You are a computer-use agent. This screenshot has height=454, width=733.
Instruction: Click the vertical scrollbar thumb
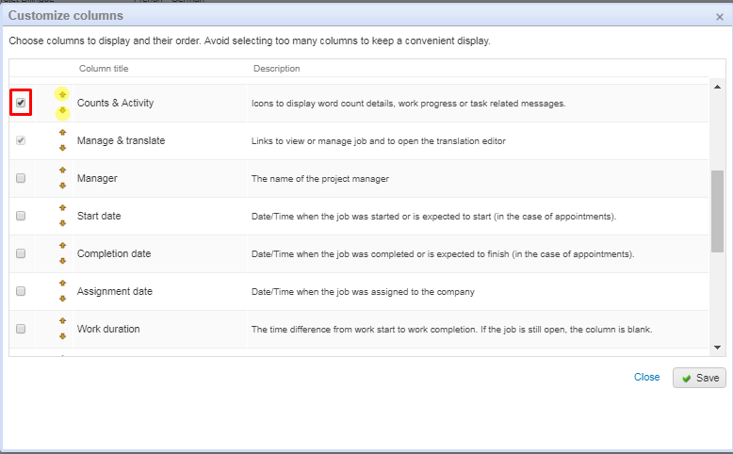717,211
